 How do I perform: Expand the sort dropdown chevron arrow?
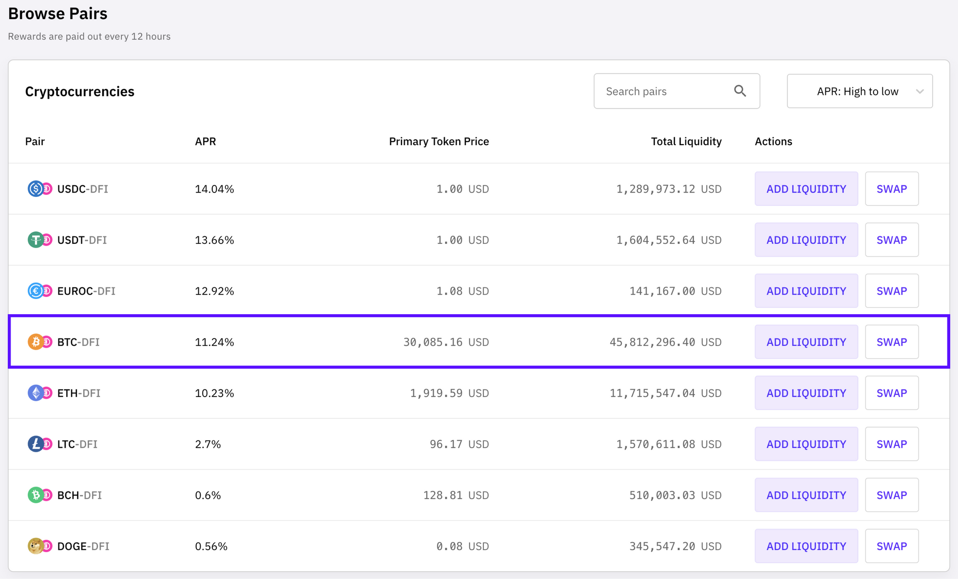pyautogui.click(x=919, y=91)
